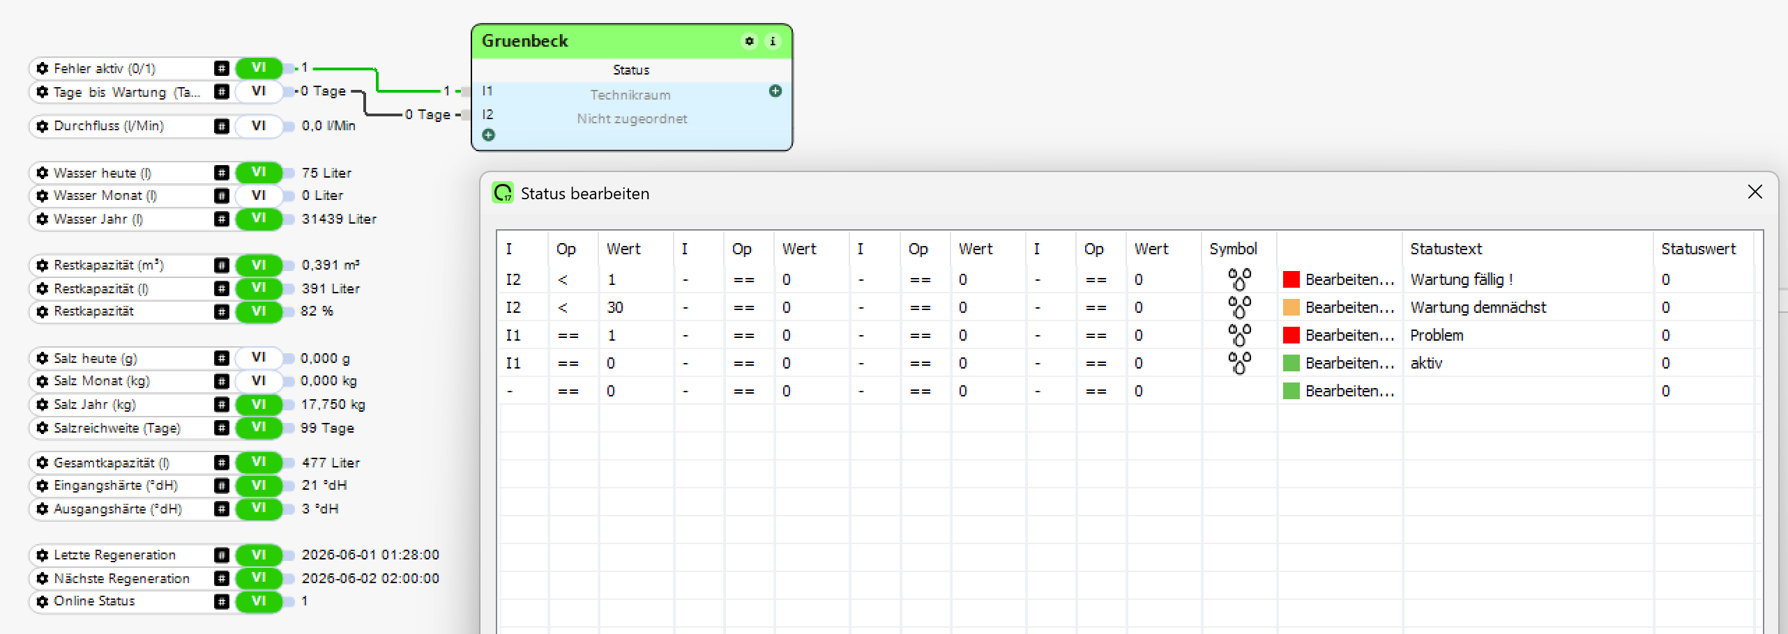Click the black square icon on Salz Jahr (kg)
Screen dimensions: 1788x634
tap(222, 405)
